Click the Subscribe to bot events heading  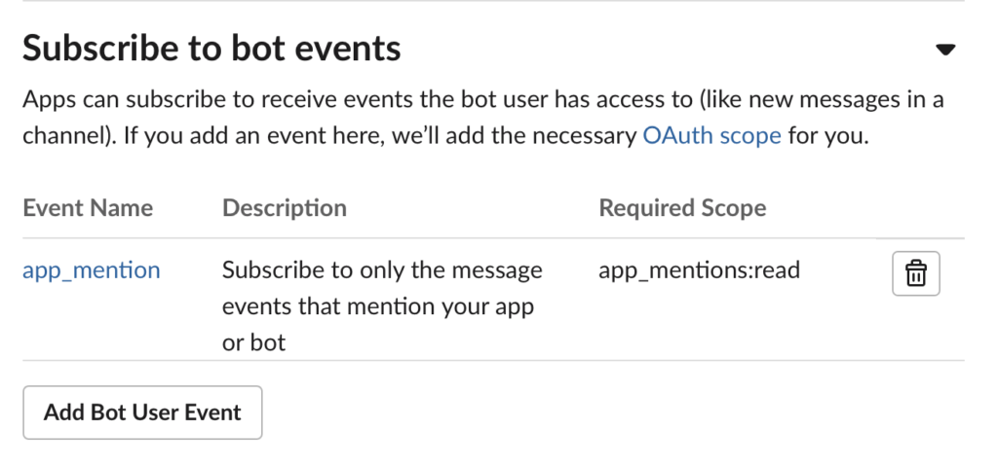[211, 48]
